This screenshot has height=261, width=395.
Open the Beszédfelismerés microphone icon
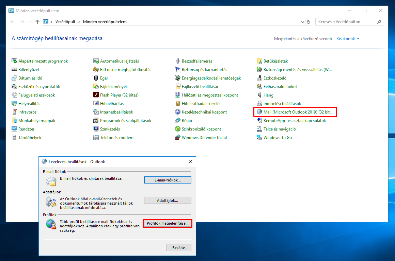click(x=178, y=61)
